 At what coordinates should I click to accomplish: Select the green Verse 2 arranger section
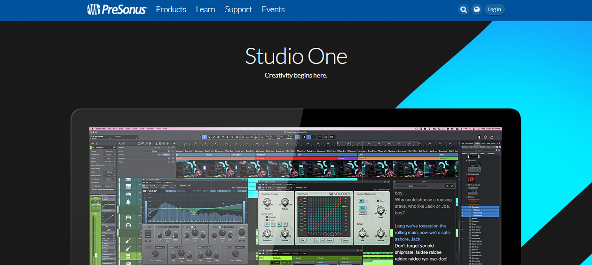(448, 158)
